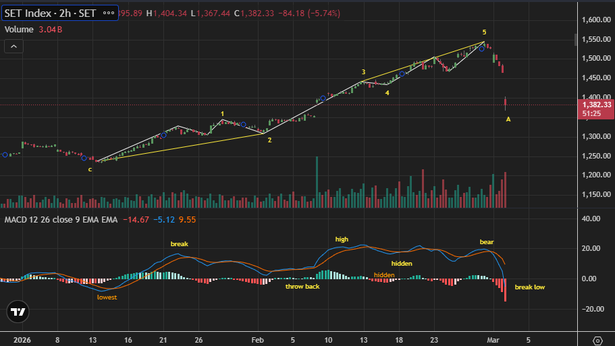Click the yellow '1' wave label
Image resolution: width=615 pixels, height=346 pixels.
(x=222, y=114)
